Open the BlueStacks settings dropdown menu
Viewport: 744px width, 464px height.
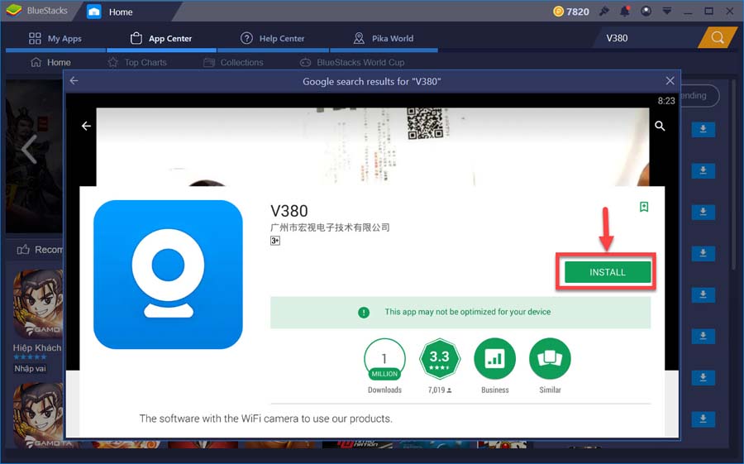667,11
